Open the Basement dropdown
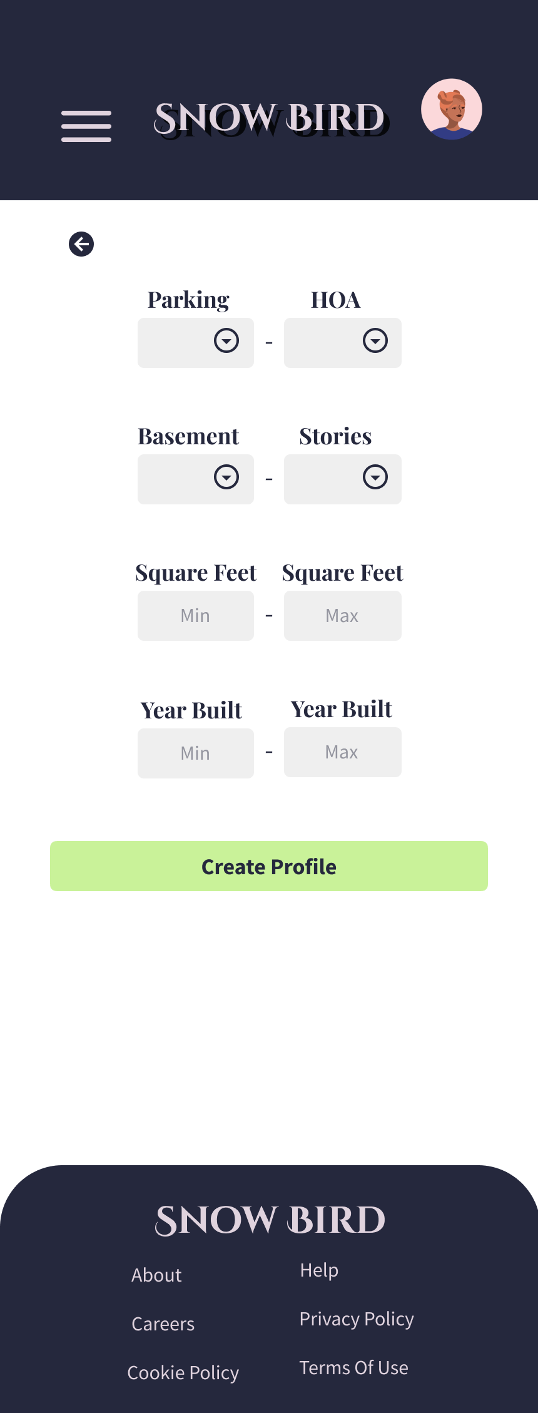 (x=196, y=479)
